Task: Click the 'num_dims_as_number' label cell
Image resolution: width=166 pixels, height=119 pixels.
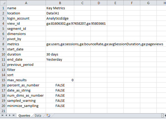Action: [x=26, y=96]
